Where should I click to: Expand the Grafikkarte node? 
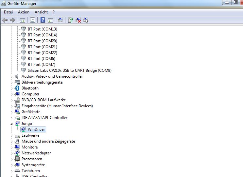point(11,112)
